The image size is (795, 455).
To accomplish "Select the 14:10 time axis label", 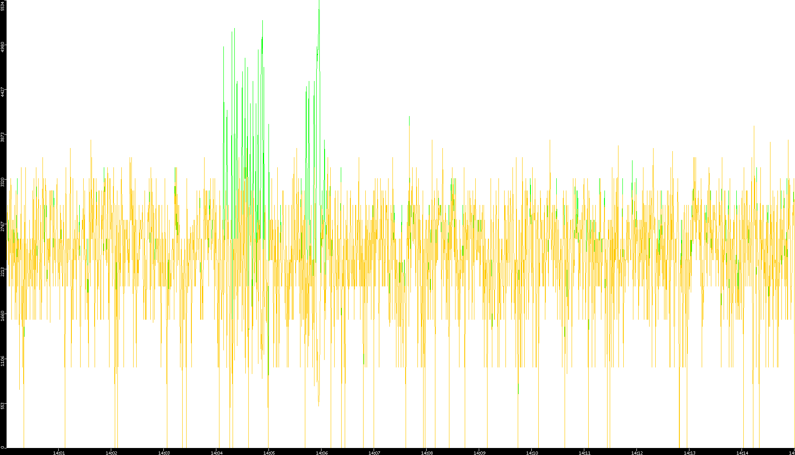I will (x=532, y=453).
